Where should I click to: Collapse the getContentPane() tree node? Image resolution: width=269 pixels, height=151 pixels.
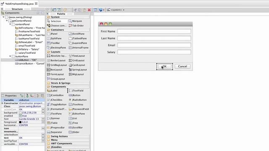(7, 21)
